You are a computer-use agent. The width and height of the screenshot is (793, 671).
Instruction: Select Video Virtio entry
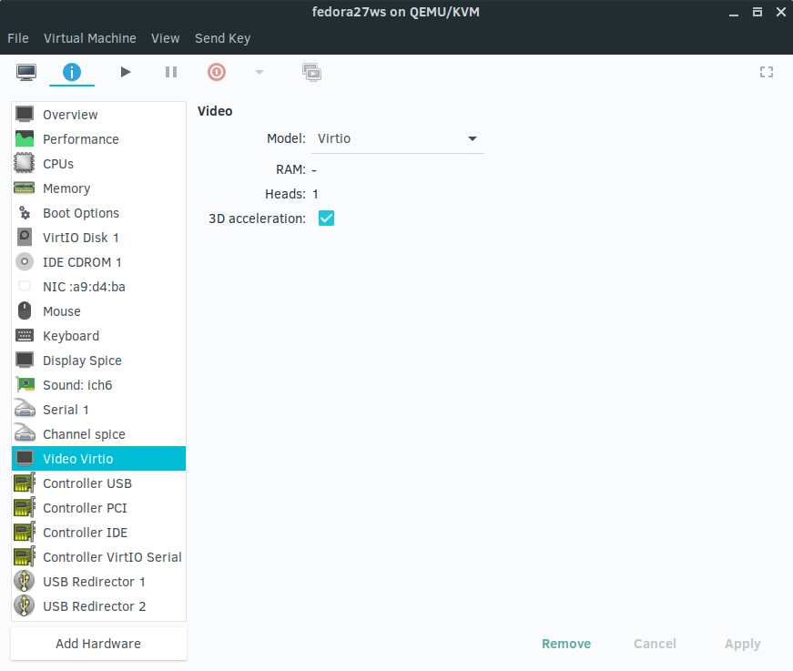point(98,459)
